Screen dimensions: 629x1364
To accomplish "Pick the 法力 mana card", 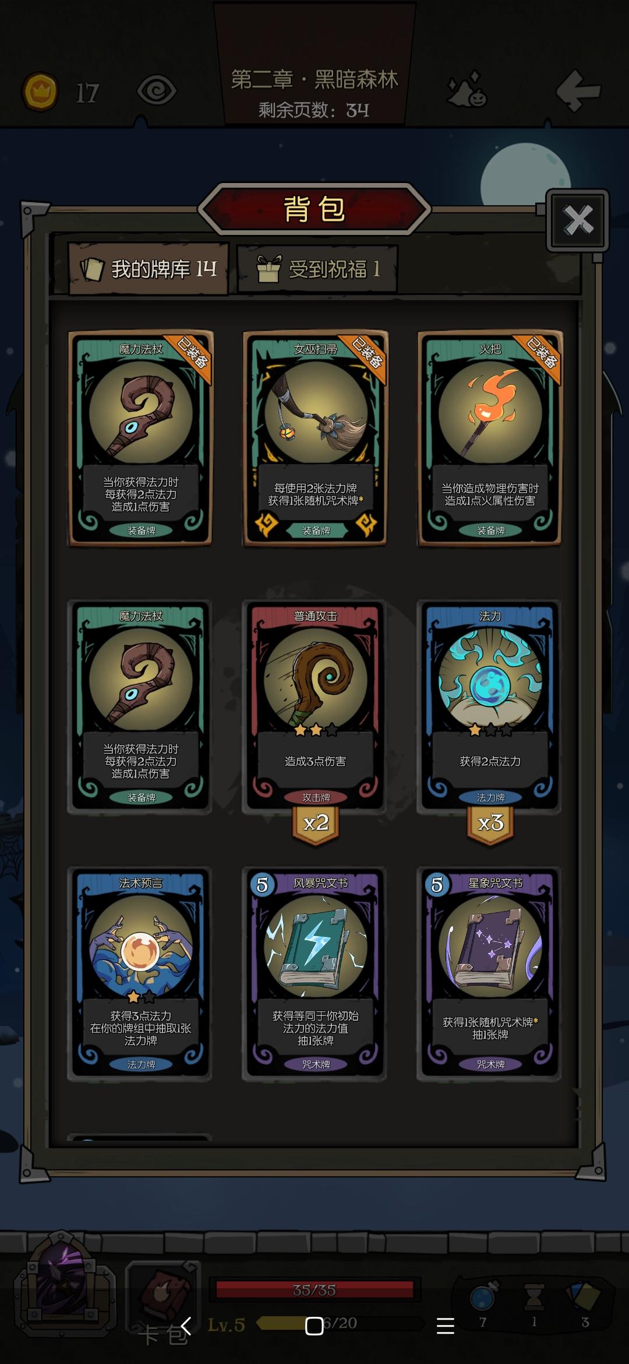I will click(490, 706).
